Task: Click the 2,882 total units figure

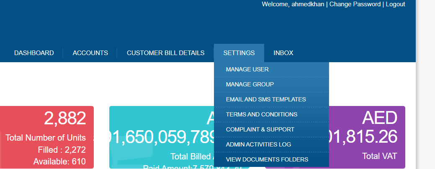Action: [x=65, y=119]
